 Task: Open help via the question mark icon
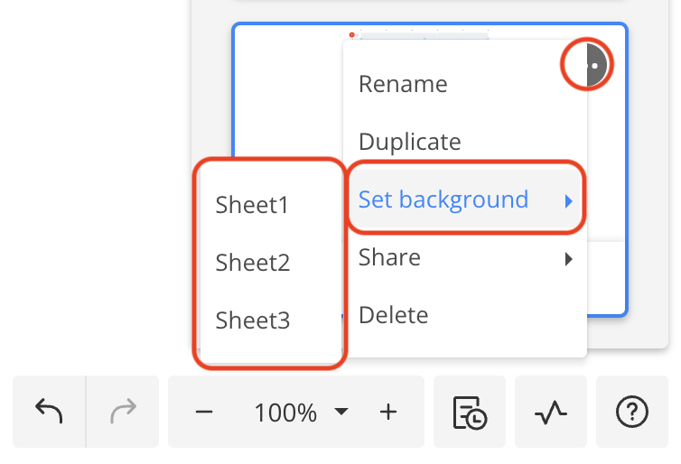point(632,413)
